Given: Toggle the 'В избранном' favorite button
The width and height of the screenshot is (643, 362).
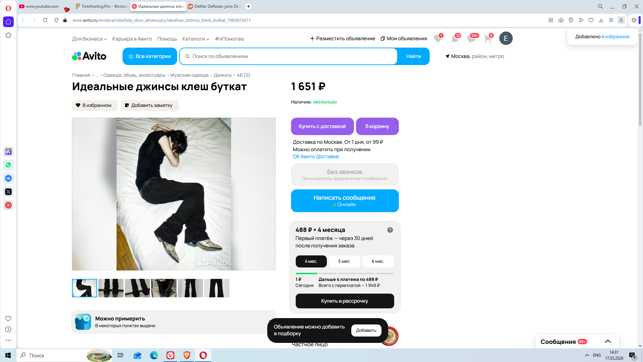Looking at the screenshot, I should tap(94, 105).
